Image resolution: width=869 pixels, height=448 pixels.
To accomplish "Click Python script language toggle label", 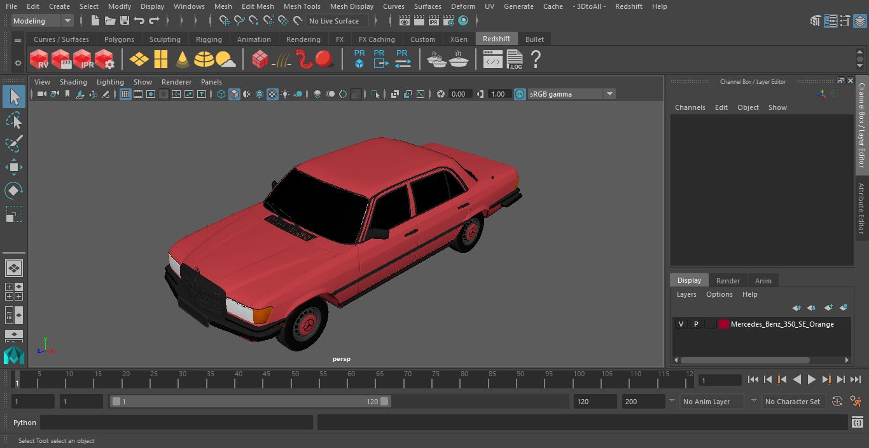I will click(x=25, y=423).
